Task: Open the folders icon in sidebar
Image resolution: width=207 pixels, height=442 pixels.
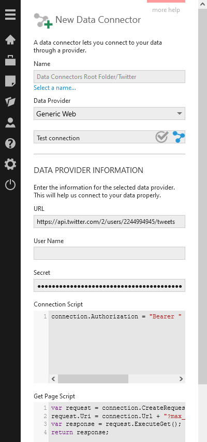Action: 10,102
